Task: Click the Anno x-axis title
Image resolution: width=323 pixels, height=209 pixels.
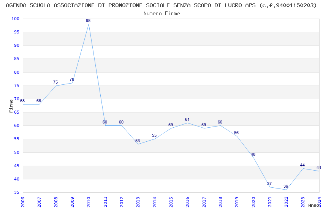Action: coord(313,205)
